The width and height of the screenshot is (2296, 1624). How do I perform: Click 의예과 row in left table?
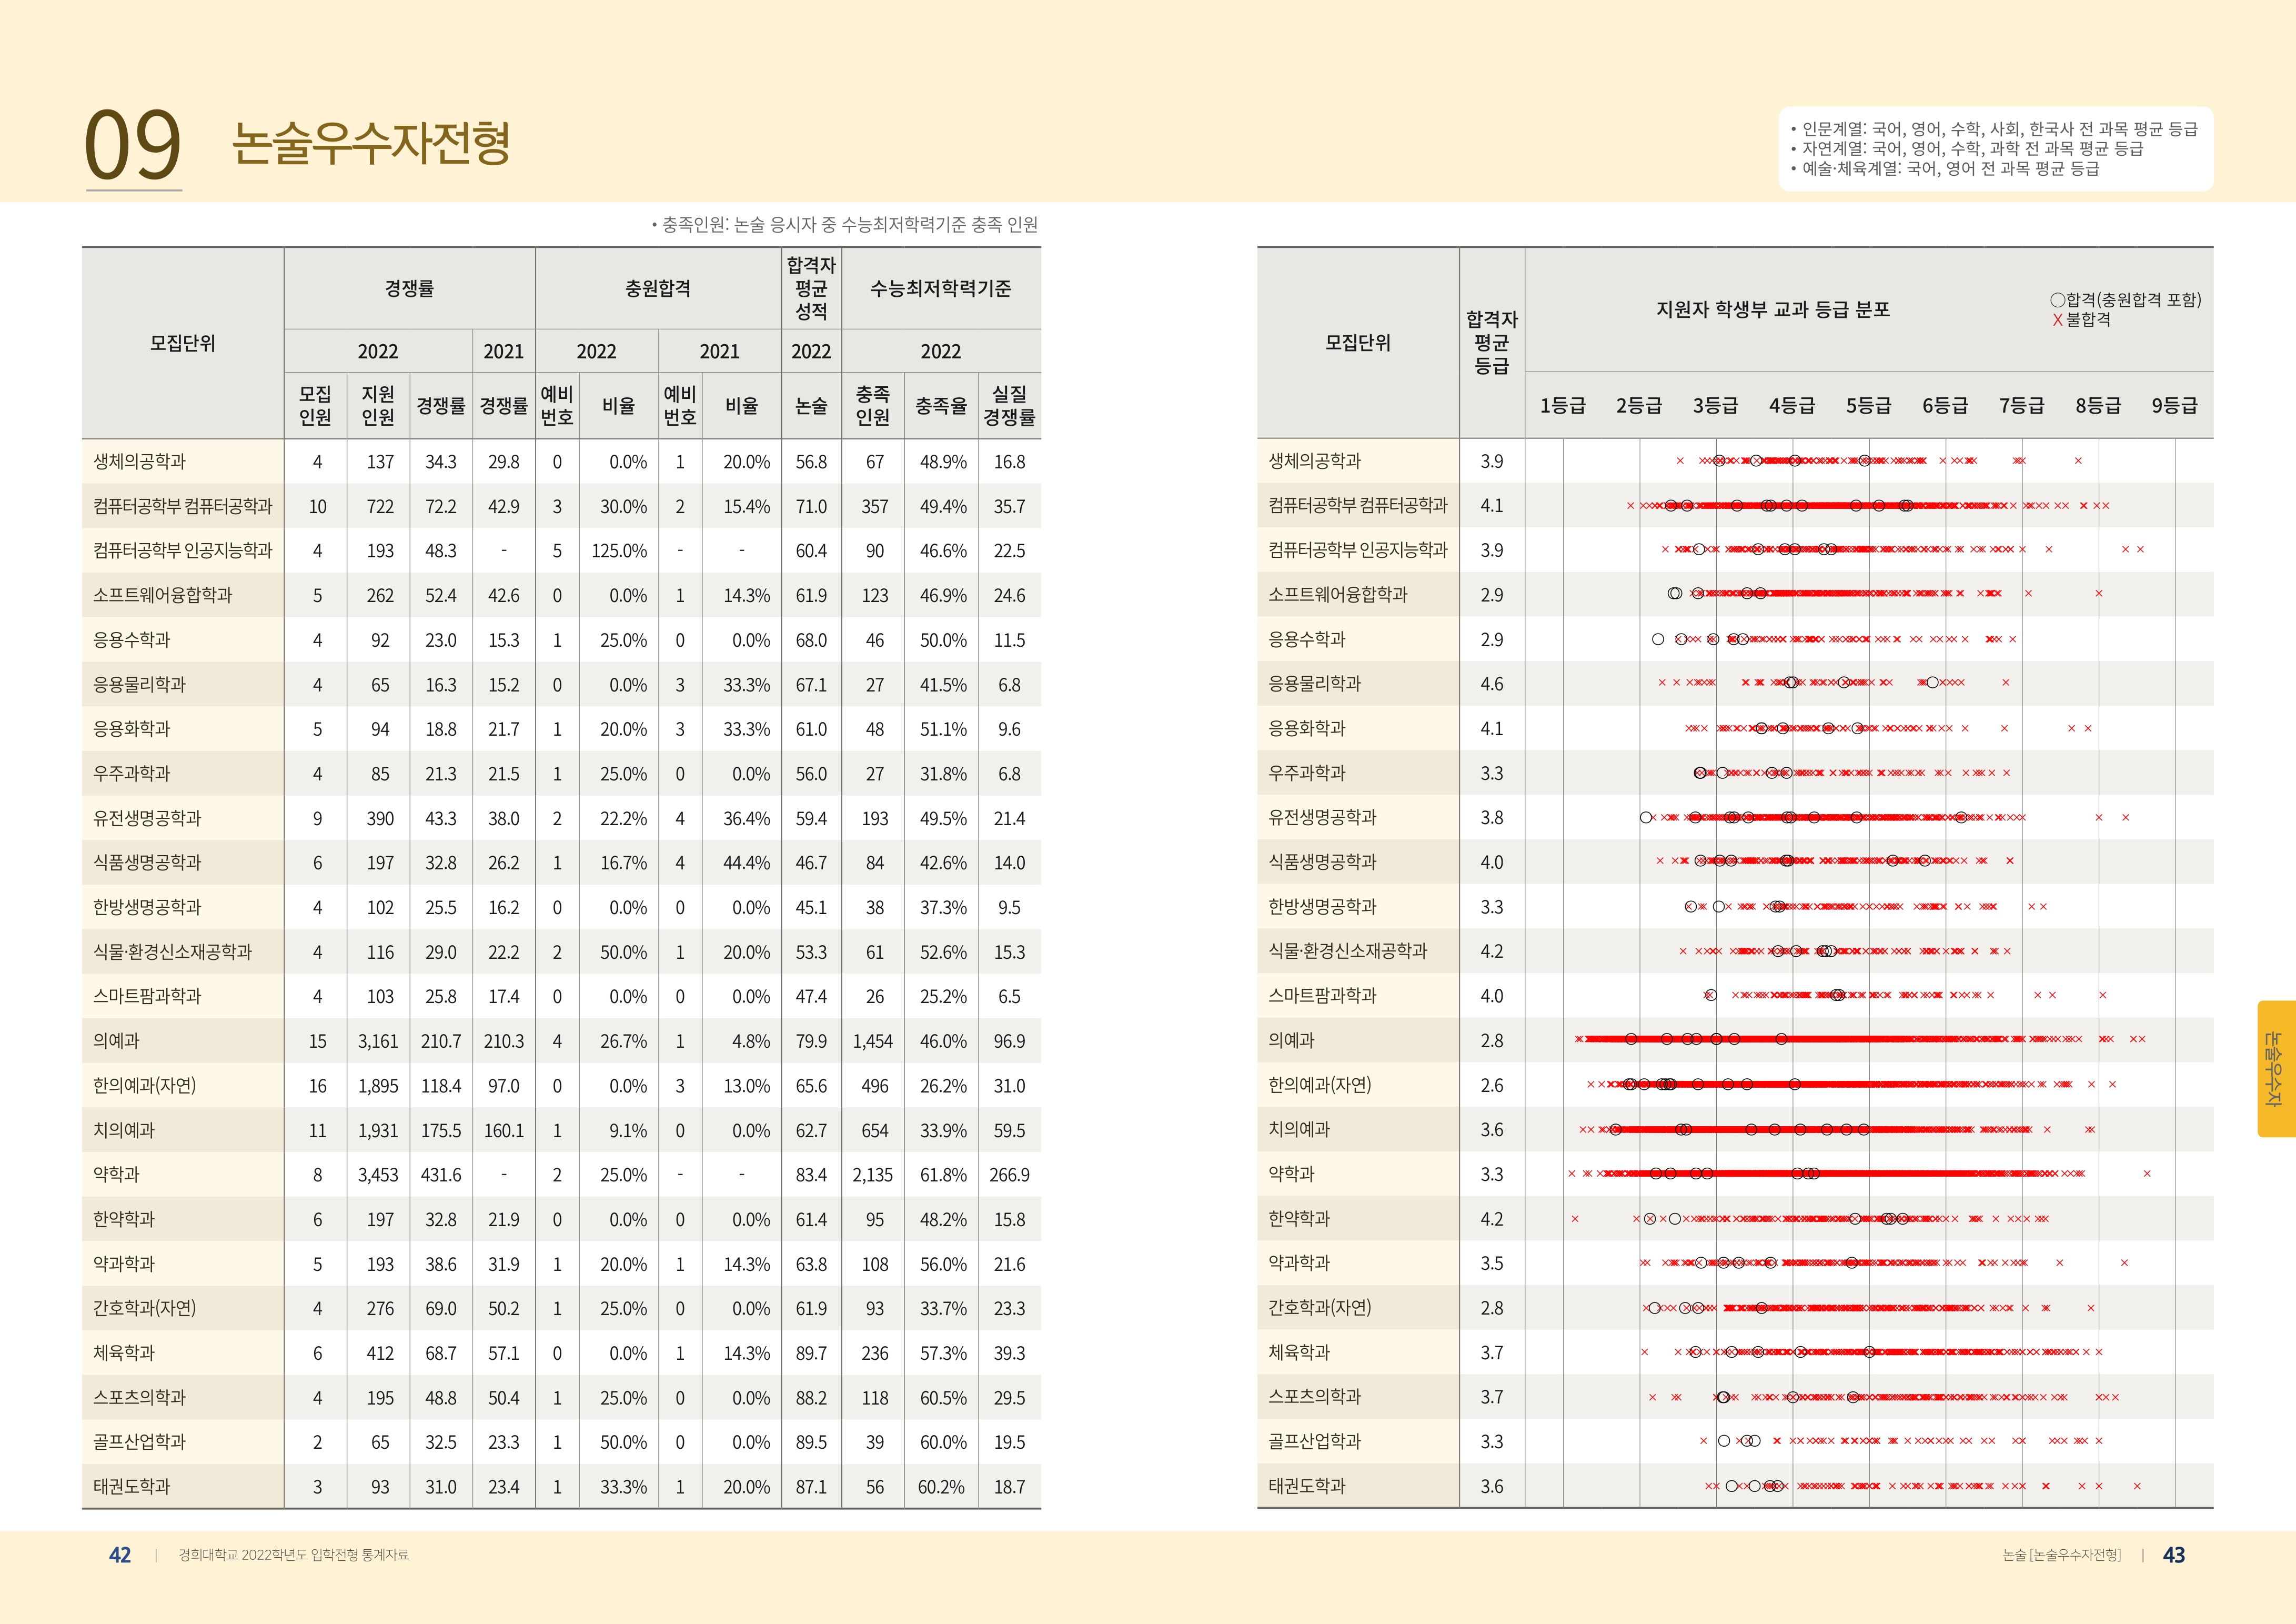[117, 1041]
